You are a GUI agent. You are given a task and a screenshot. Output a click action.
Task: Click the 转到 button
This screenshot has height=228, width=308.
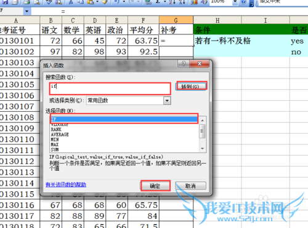192,86
